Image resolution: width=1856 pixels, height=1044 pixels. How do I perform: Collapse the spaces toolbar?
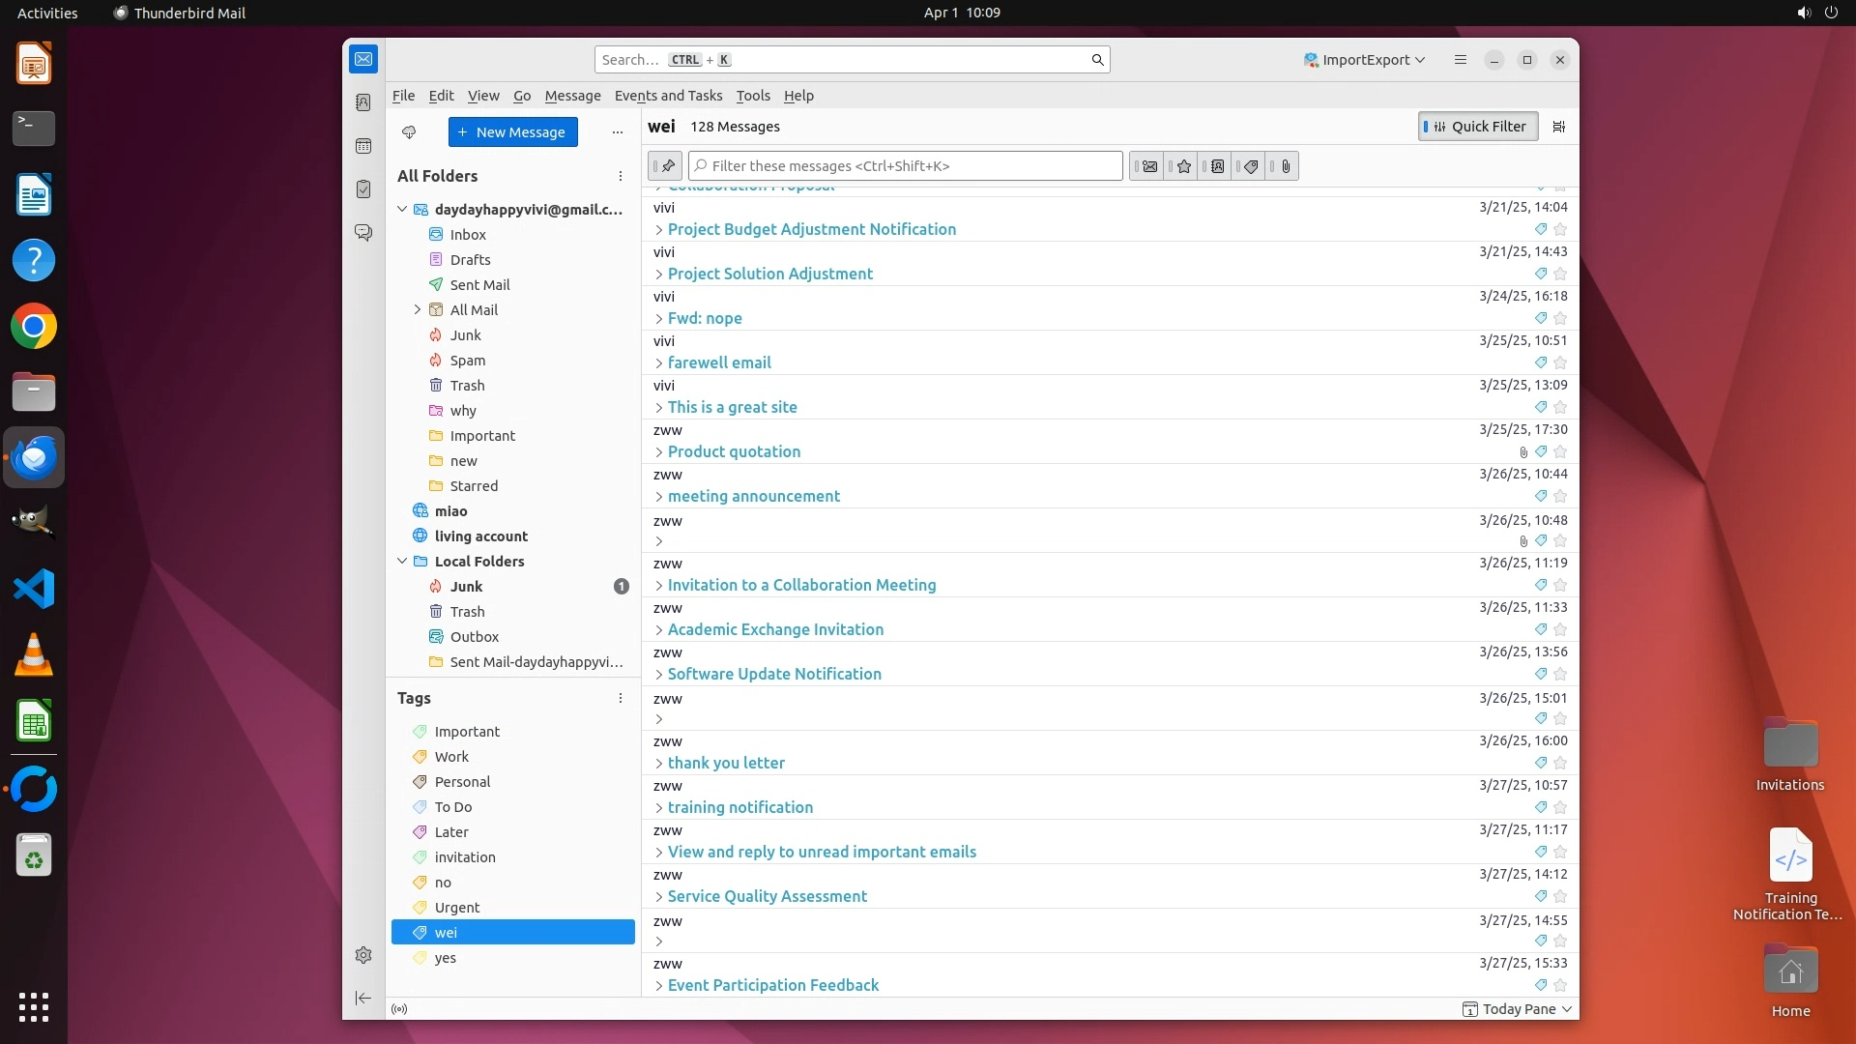(363, 998)
